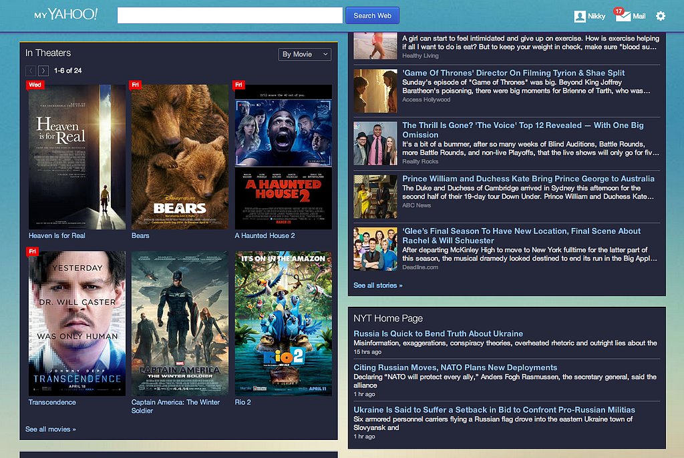This screenshot has width=684, height=458.
Task: Click the Access Hollywood source label
Action: tap(426, 100)
